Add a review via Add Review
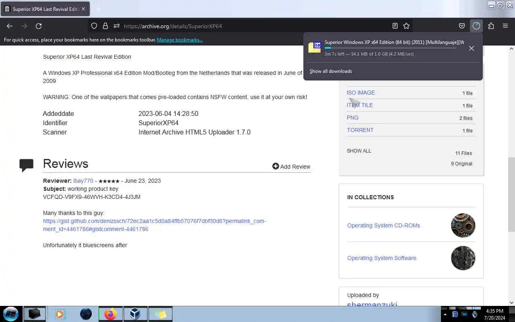The height and width of the screenshot is (322, 515). [x=291, y=167]
